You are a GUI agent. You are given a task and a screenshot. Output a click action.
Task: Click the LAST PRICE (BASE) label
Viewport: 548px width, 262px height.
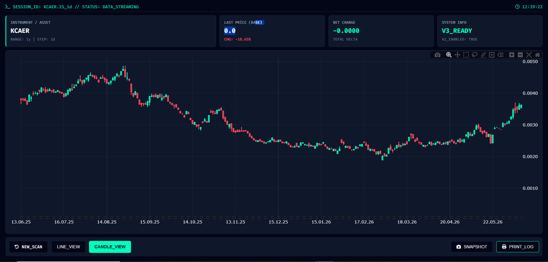pos(244,22)
